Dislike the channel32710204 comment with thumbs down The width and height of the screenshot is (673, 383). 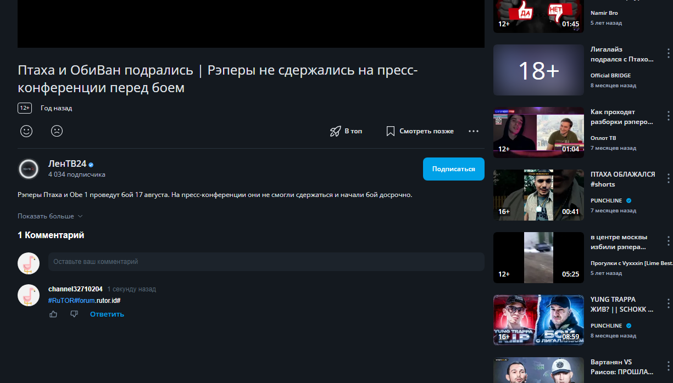click(74, 314)
